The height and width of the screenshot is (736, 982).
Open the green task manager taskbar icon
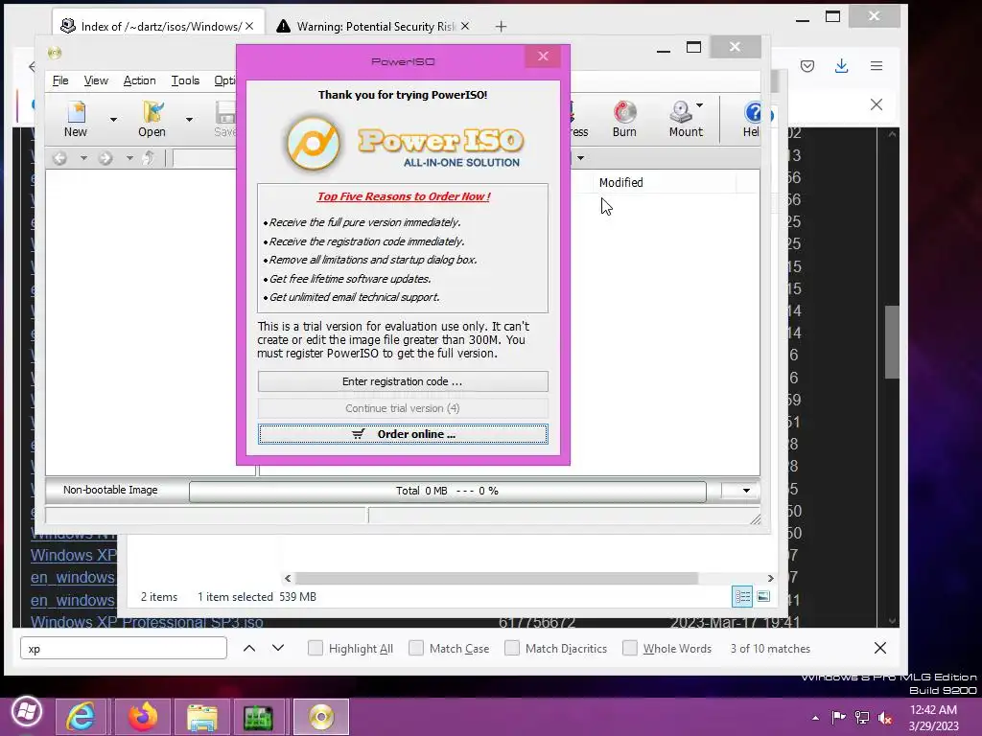[258, 717]
